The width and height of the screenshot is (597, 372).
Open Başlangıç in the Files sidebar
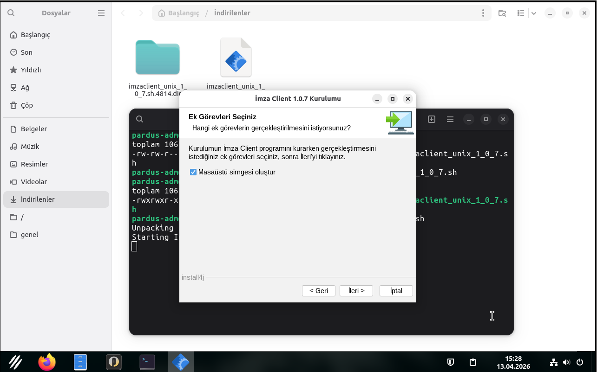click(56, 35)
